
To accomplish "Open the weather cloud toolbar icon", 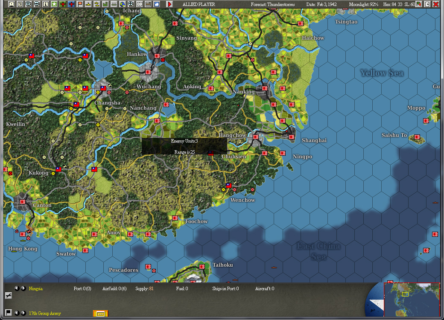I will click(x=157, y=4).
